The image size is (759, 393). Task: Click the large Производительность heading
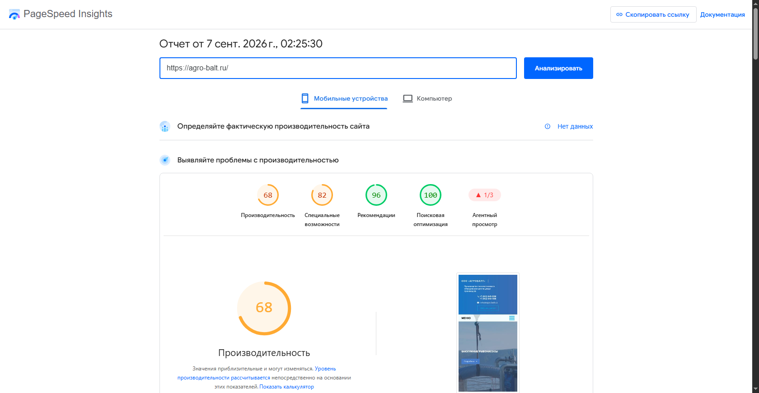(x=264, y=353)
